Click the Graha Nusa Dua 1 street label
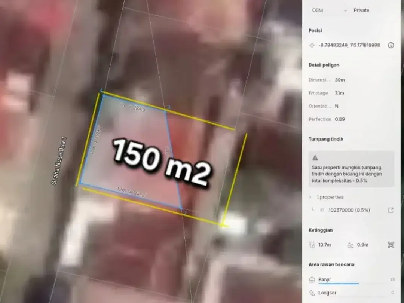Image resolution: width=404 pixels, height=303 pixels. [x=59, y=161]
